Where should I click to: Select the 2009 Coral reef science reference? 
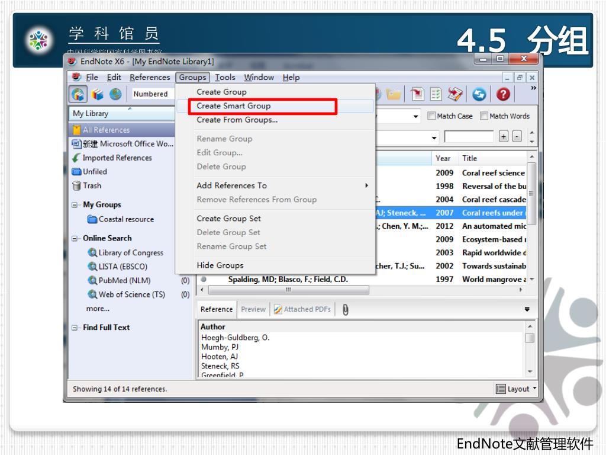coord(481,173)
